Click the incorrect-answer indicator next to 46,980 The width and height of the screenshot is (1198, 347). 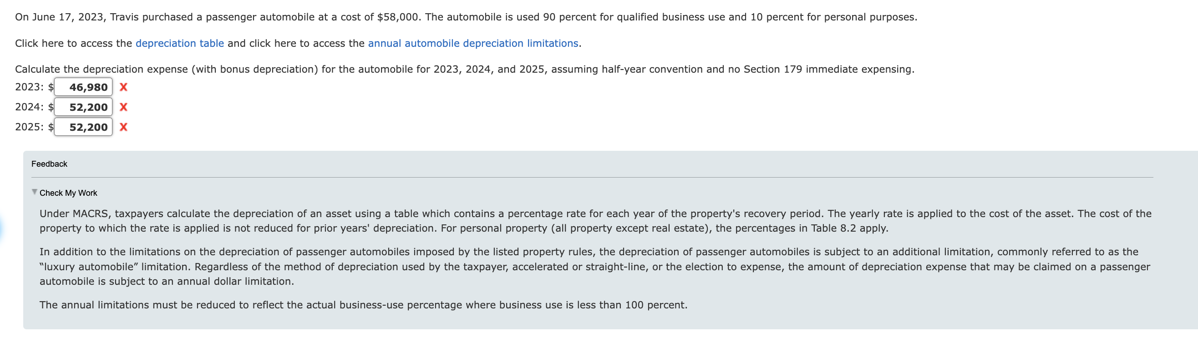point(123,87)
